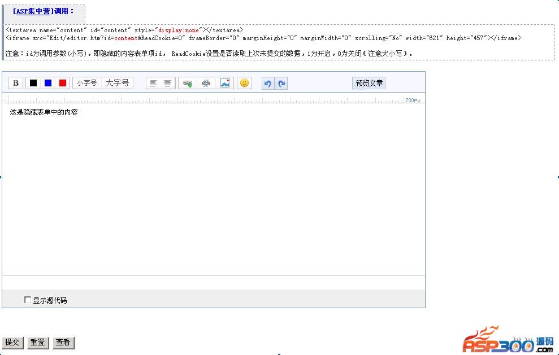
Task: Click the iframe code line
Action: click(x=263, y=38)
